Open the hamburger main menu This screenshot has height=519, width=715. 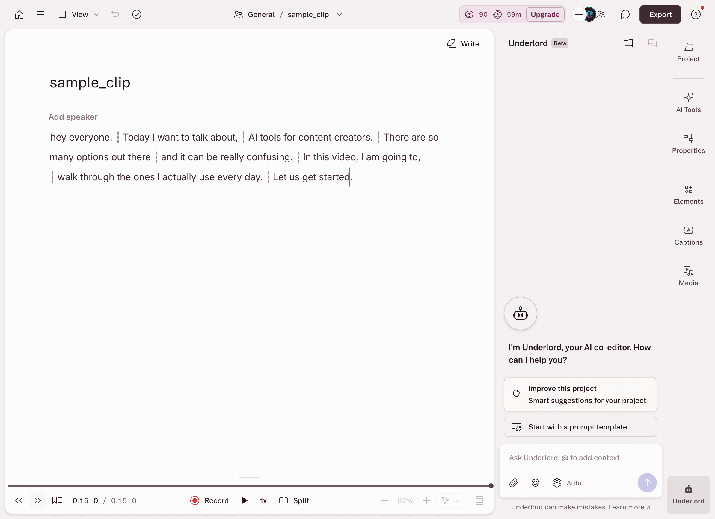click(41, 14)
